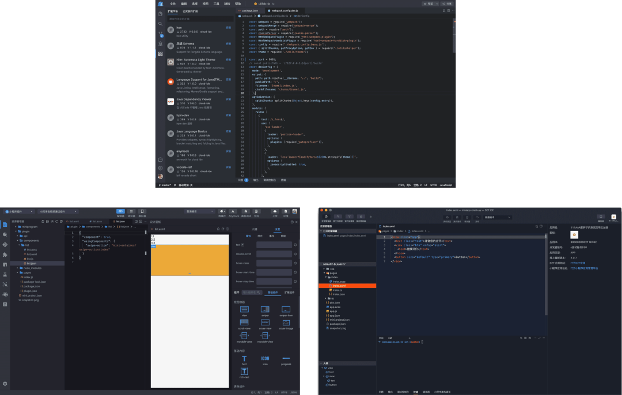Collapse the pages folder in DEF IDE
Image resolution: width=622 pixels, height=395 pixels.
(x=332, y=273)
